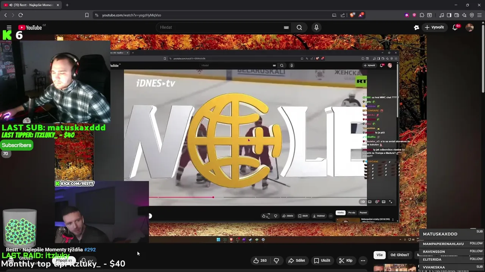The height and width of the screenshot is (272, 485).
Task: Click the address bar URL field
Action: pyautogui.click(x=212, y=15)
